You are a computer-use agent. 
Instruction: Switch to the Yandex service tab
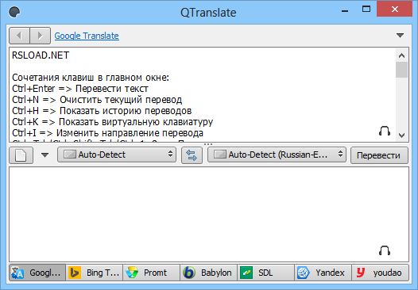pos(323,273)
